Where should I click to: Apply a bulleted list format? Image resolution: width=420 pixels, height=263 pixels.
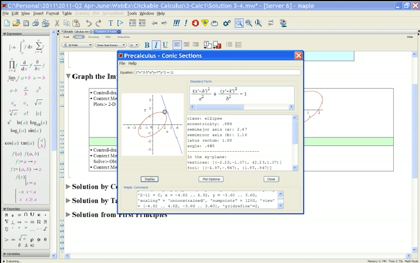pyautogui.click(x=229, y=45)
